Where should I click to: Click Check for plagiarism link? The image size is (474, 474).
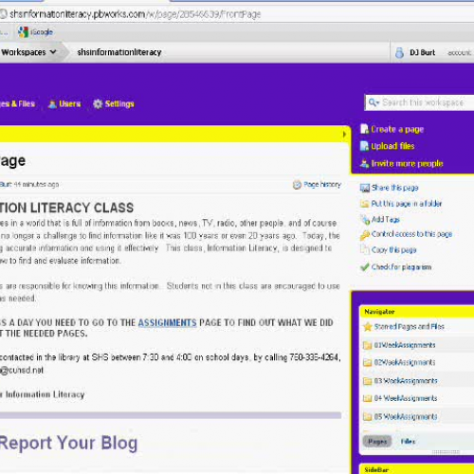click(x=401, y=267)
